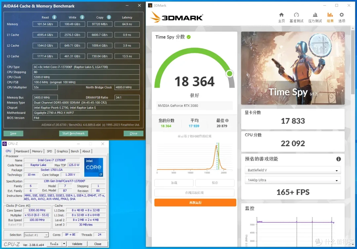357x249 pixels.
Task: Click the Tools button in CPU-Z
Action: tap(54, 244)
